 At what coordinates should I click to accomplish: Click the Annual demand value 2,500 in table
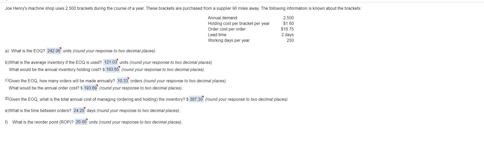tap(288, 18)
